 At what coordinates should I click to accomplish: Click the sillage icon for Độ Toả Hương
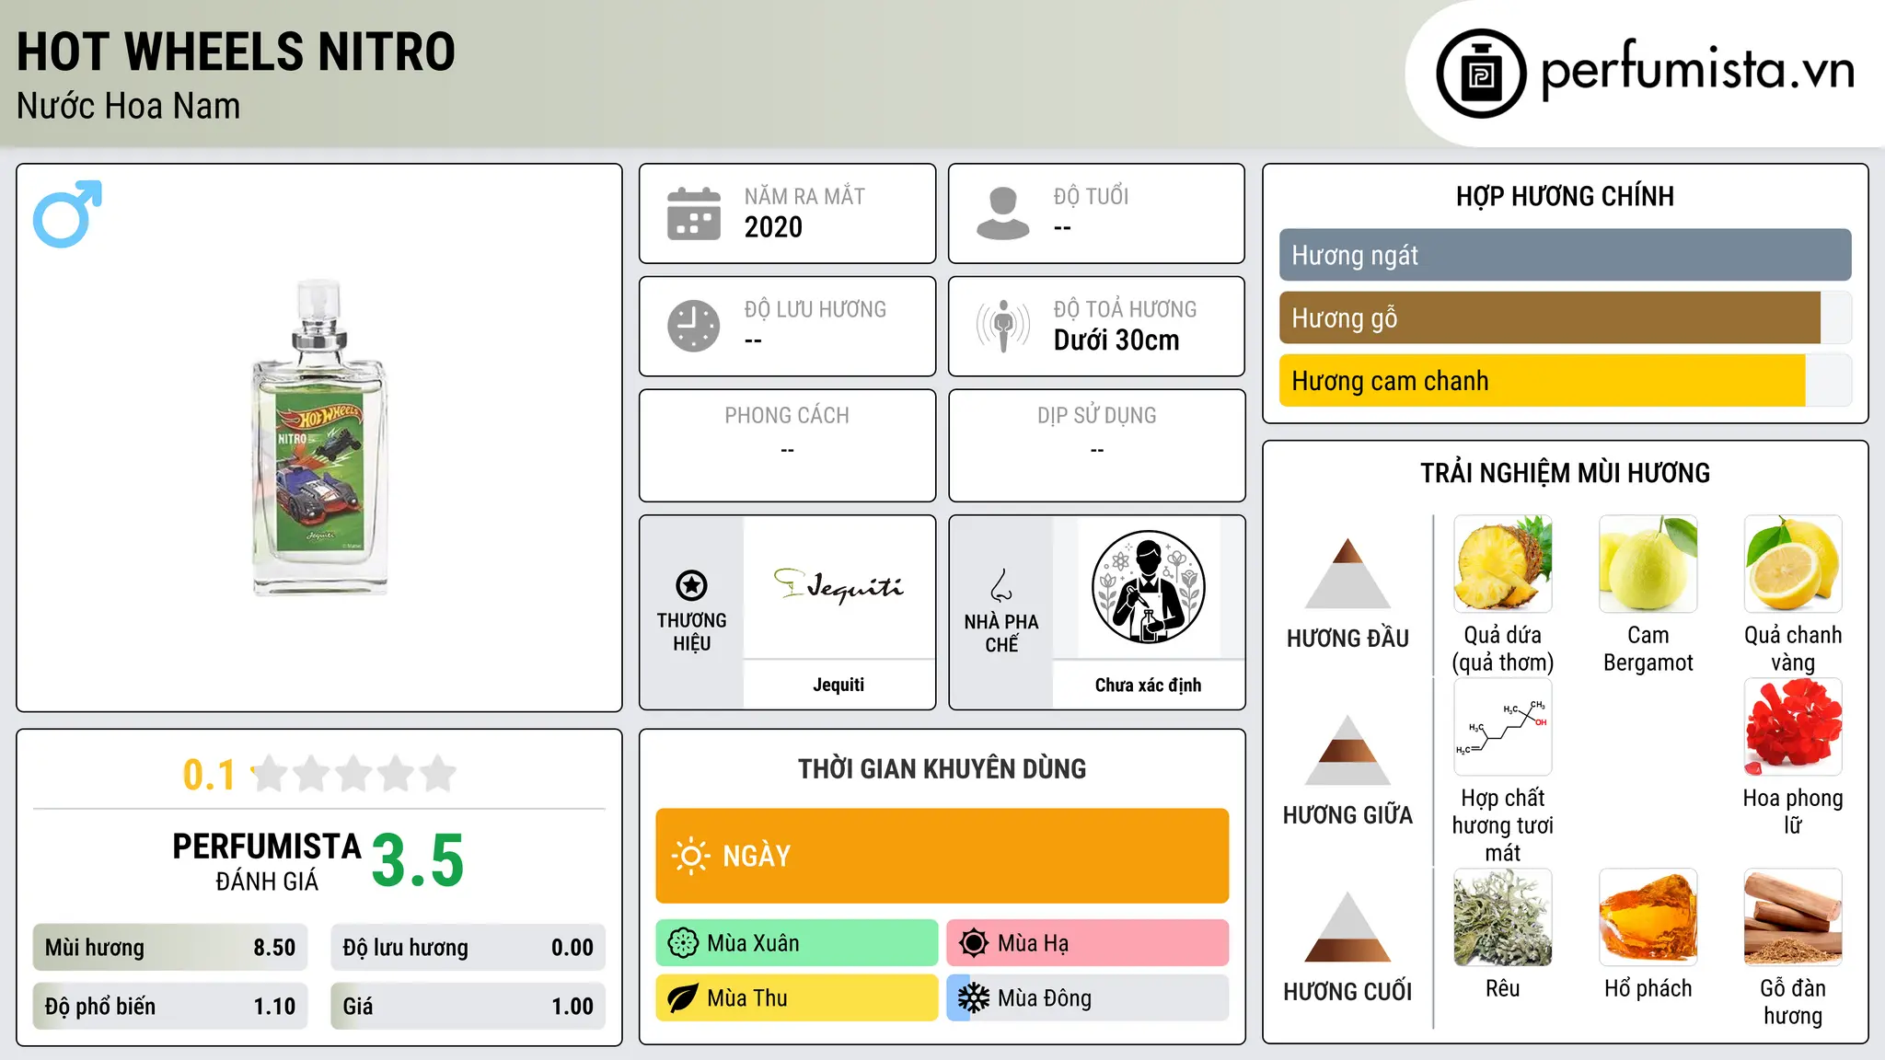coord(1002,326)
